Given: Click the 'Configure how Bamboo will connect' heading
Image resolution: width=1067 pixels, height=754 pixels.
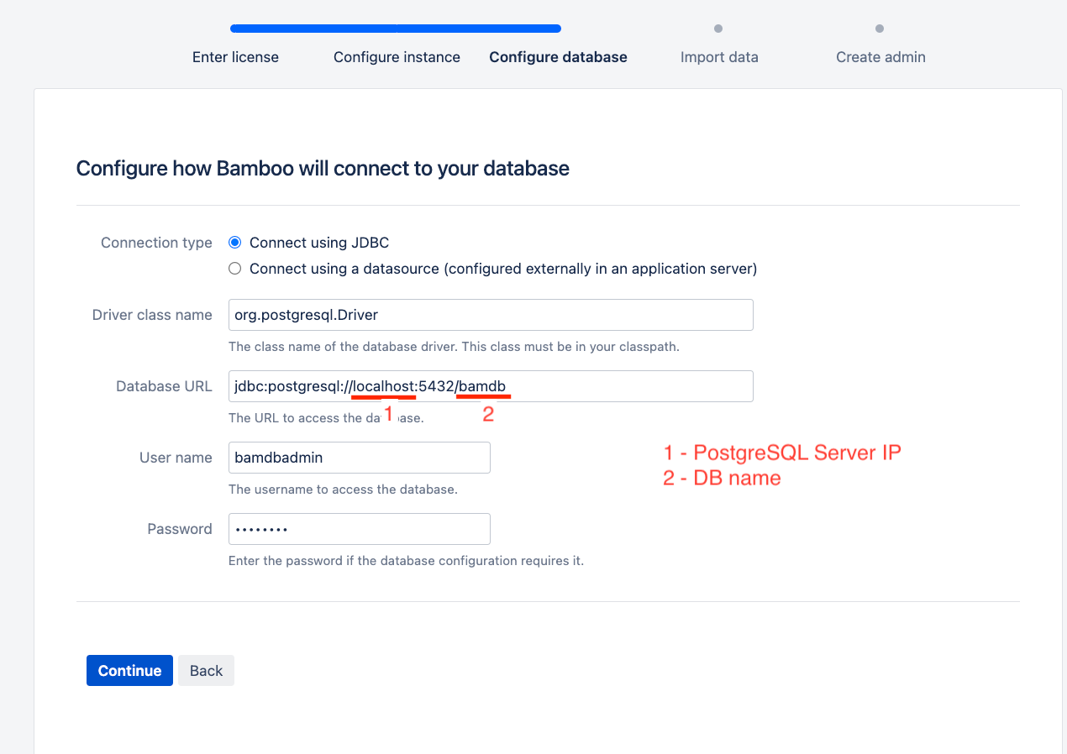Looking at the screenshot, I should (323, 169).
